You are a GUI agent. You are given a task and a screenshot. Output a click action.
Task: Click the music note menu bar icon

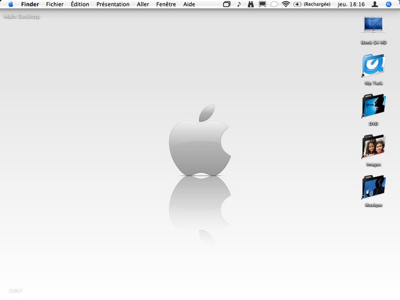point(239,4)
